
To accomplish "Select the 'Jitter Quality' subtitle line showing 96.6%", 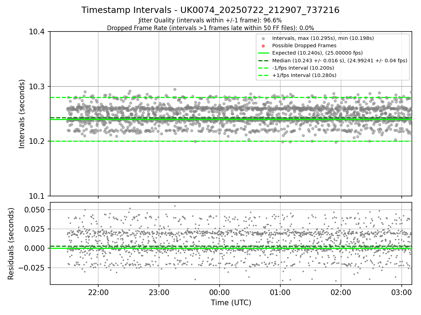I will [x=210, y=20].
